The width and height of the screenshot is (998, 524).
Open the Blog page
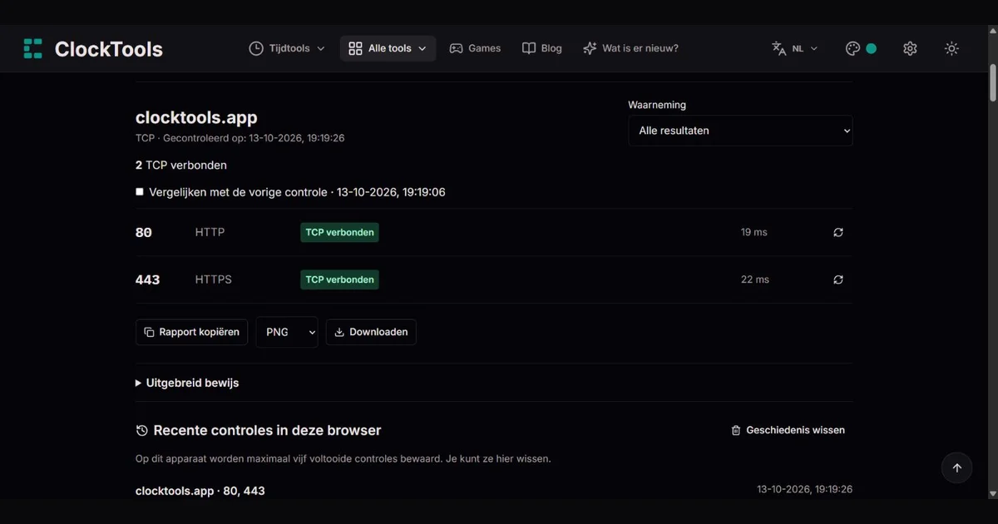[x=541, y=48]
